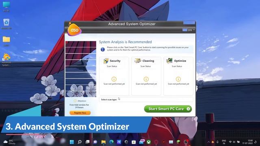Open the weather widget showing Cloudy

pyautogui.click(x=10, y=142)
